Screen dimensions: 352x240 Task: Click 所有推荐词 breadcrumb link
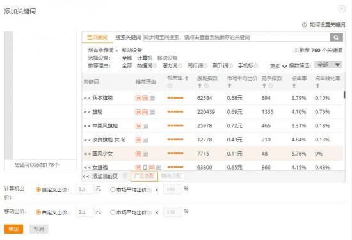100,51
